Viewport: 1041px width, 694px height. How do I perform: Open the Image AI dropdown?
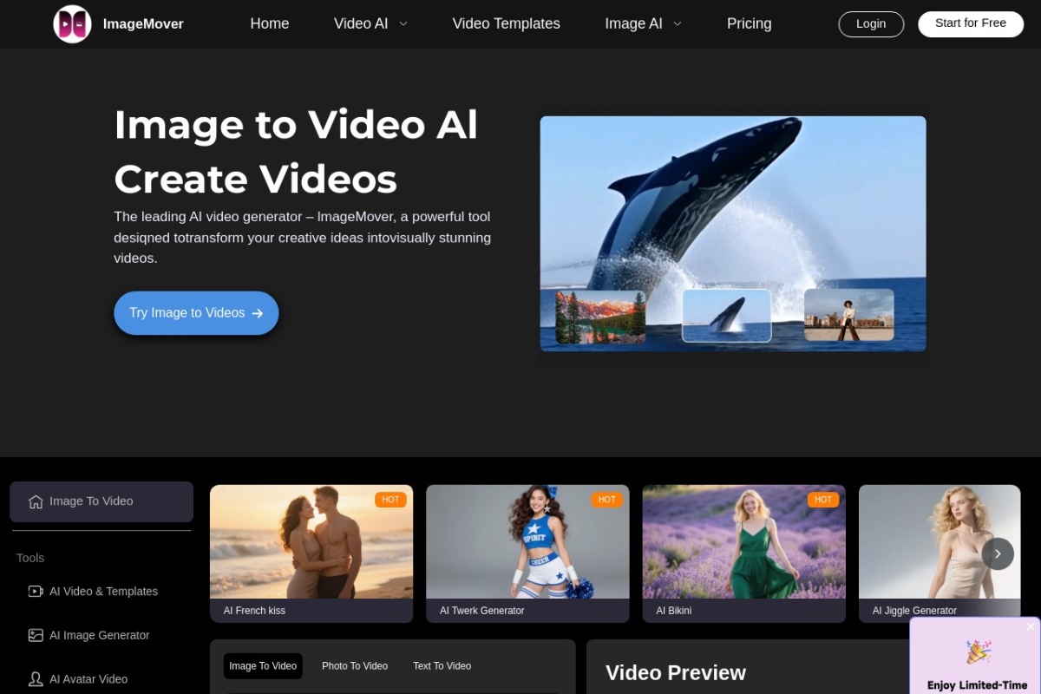(643, 23)
